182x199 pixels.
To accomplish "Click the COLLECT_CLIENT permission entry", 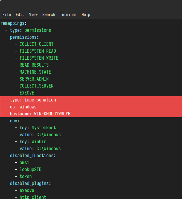I will tap(36, 44).
